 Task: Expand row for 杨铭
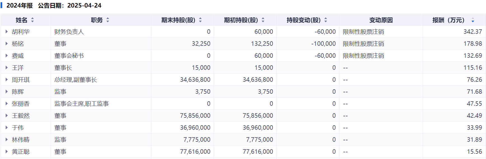tap(7, 44)
